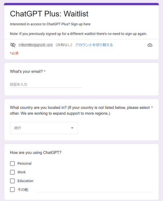Screen dimensions: 163x201
Task: Open the country 選択 dropdown
Action: pos(44,128)
